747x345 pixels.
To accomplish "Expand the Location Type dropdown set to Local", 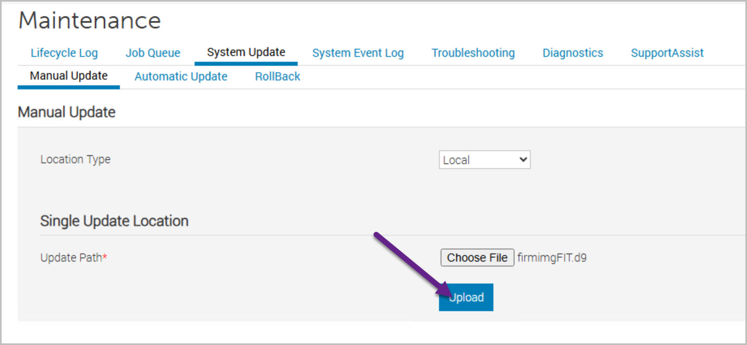I will coord(484,160).
